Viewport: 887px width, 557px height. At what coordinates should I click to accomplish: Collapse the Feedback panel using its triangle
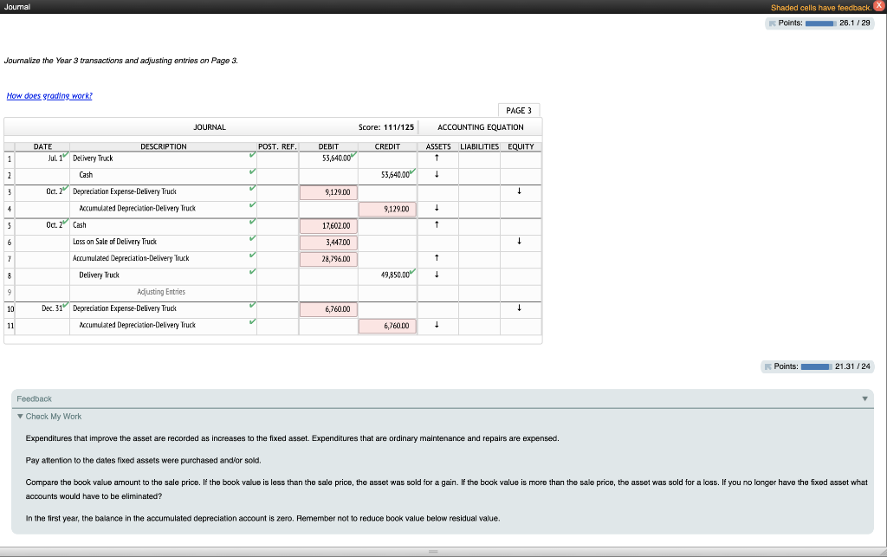(x=864, y=398)
